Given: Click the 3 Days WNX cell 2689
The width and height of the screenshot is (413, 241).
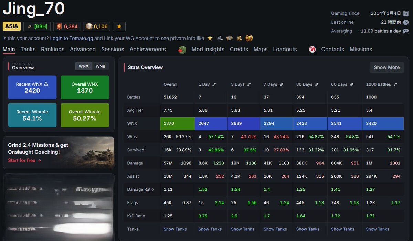Looking at the screenshot, I should [x=244, y=123].
